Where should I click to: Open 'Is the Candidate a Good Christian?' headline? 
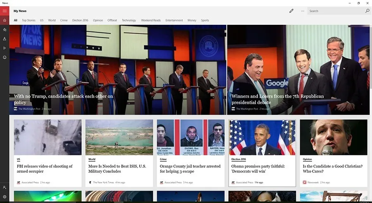point(333,169)
